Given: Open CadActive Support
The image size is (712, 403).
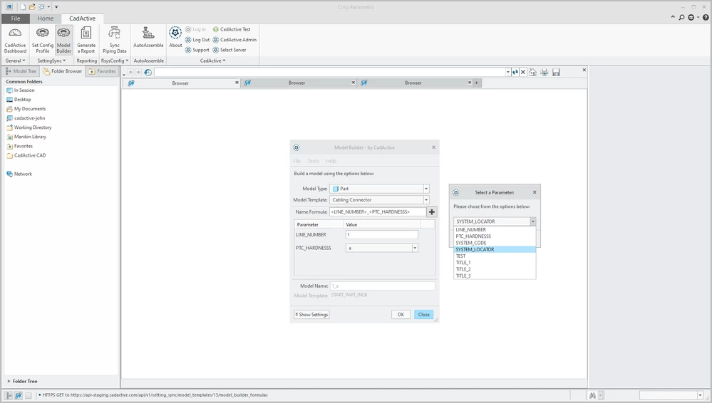Looking at the screenshot, I should 197,50.
